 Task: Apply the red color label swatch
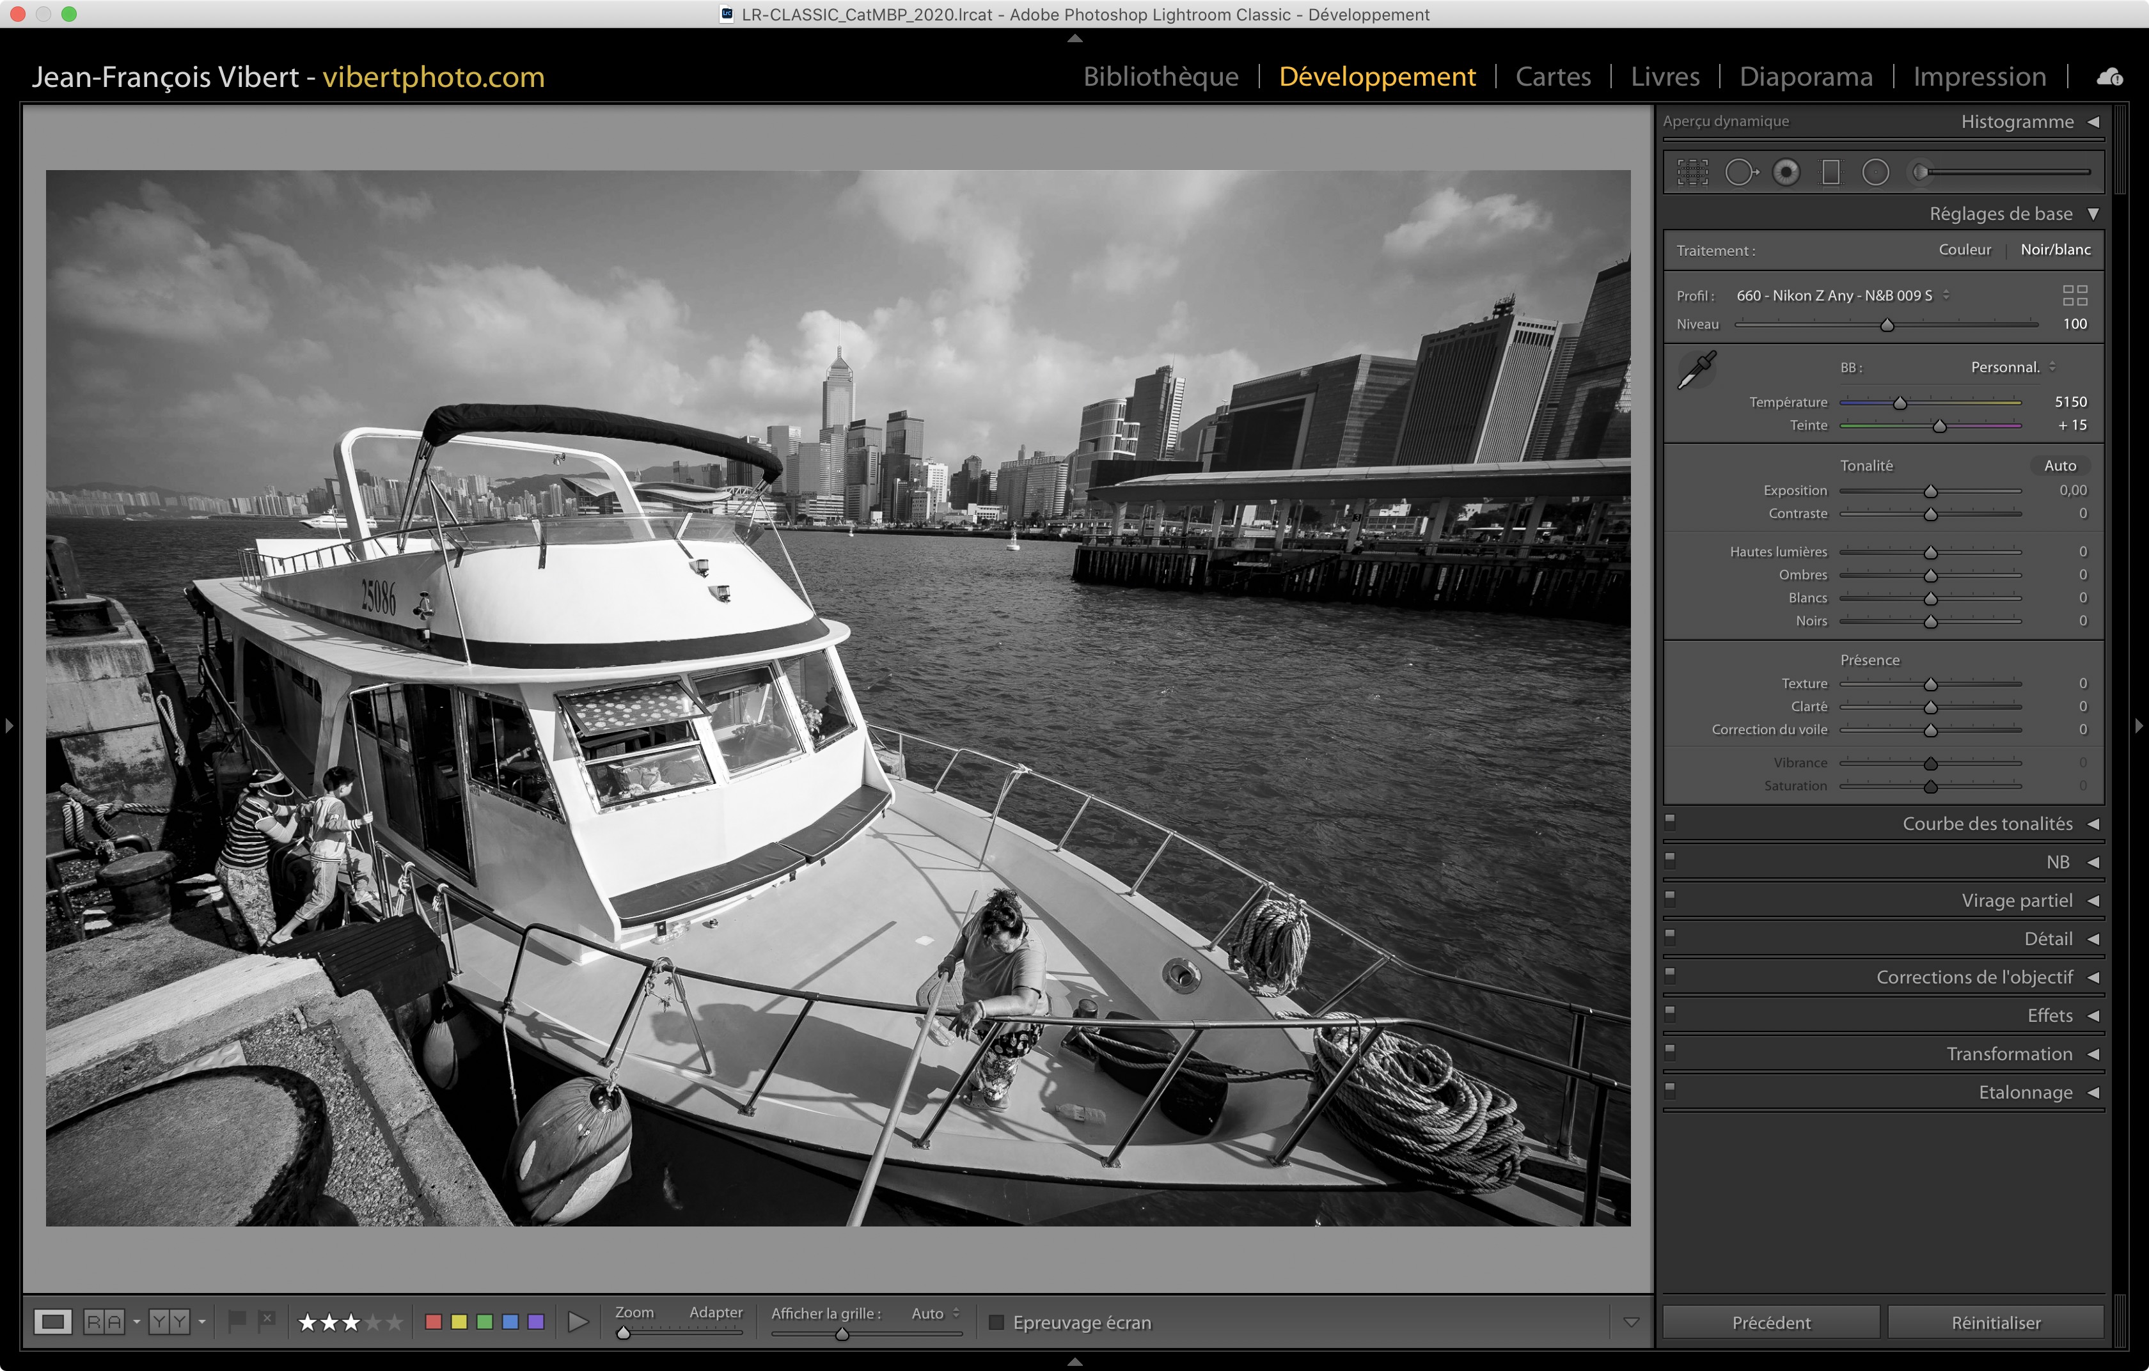click(x=434, y=1322)
